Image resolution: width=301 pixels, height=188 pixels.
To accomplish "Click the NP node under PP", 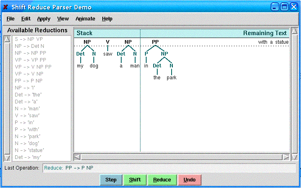I will (x=165, y=54).
